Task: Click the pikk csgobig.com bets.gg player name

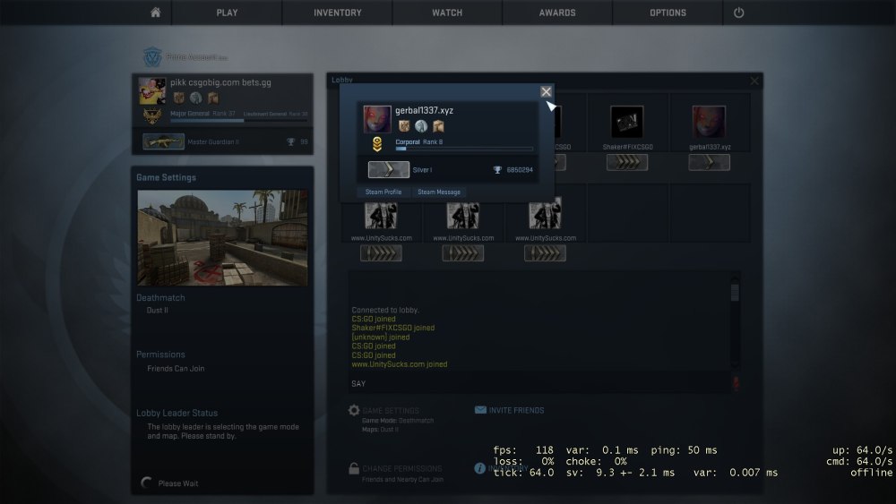Action: [220, 82]
